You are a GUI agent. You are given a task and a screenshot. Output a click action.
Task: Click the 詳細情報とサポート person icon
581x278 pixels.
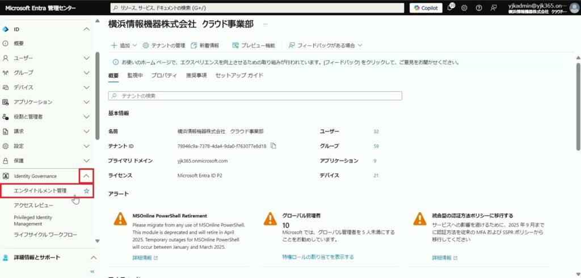coord(5,257)
